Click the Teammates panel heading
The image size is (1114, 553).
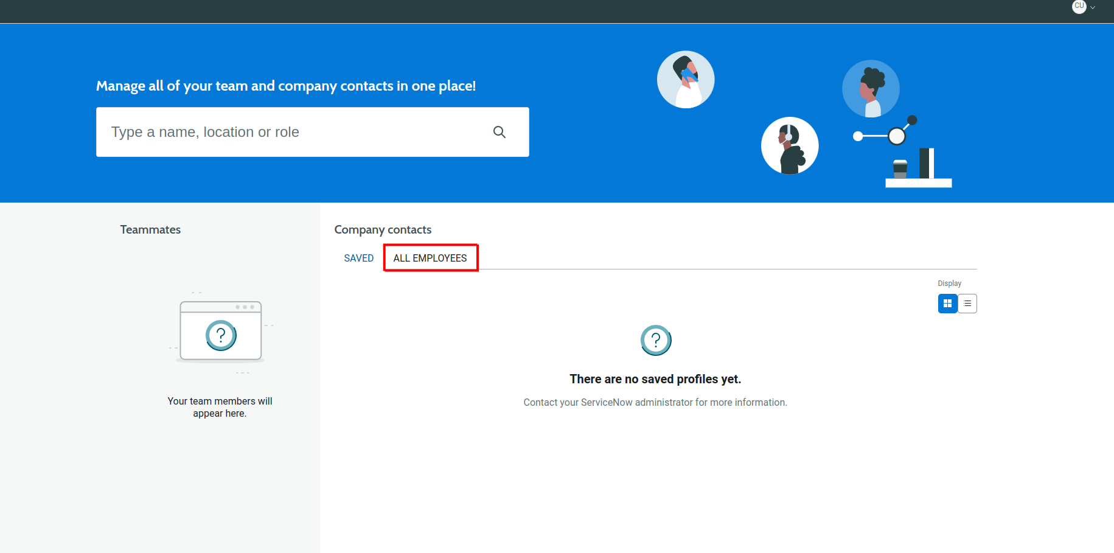(150, 229)
